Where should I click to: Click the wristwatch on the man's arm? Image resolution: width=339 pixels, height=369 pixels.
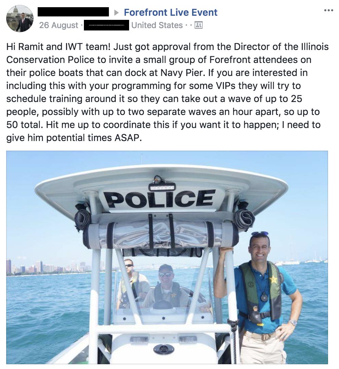293,322
